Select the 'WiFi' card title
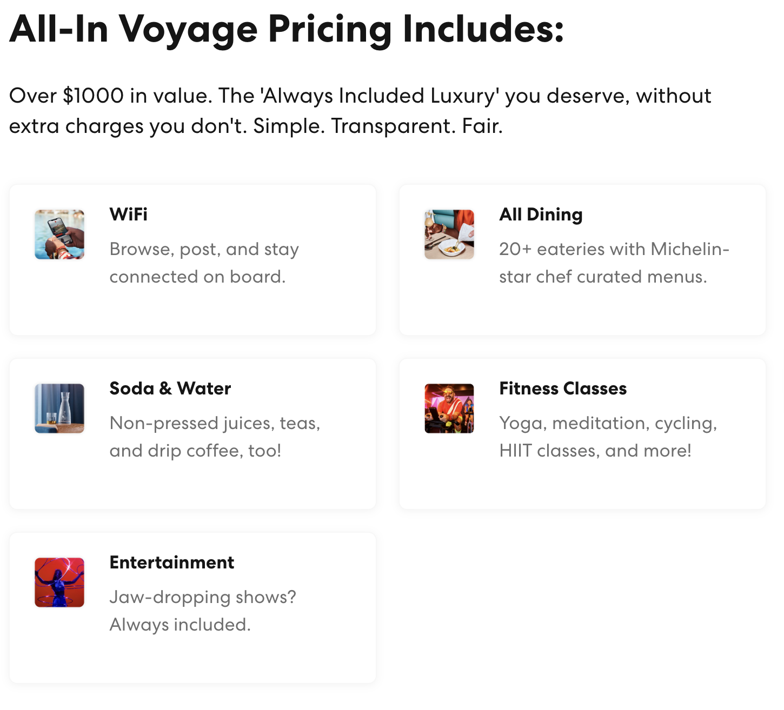The image size is (784, 710). click(x=129, y=215)
